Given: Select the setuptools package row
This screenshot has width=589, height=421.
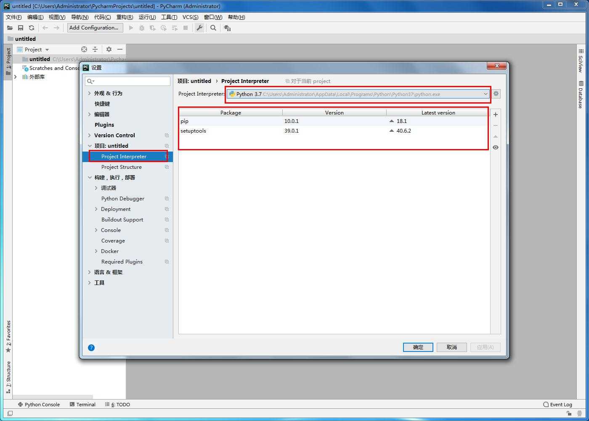Looking at the screenshot, I should (334, 131).
